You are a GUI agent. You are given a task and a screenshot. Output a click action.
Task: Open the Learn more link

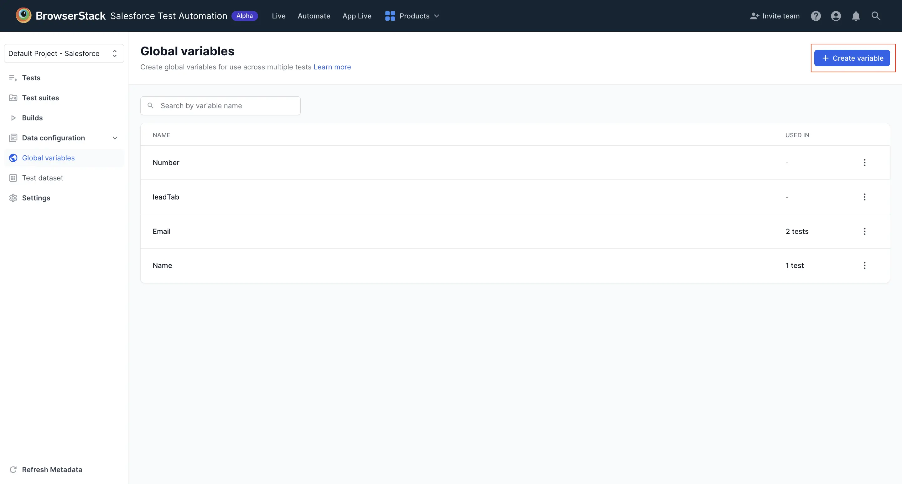pyautogui.click(x=332, y=67)
